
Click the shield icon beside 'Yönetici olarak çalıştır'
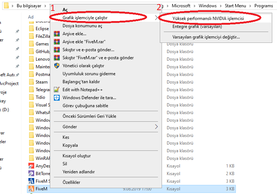click(57, 66)
